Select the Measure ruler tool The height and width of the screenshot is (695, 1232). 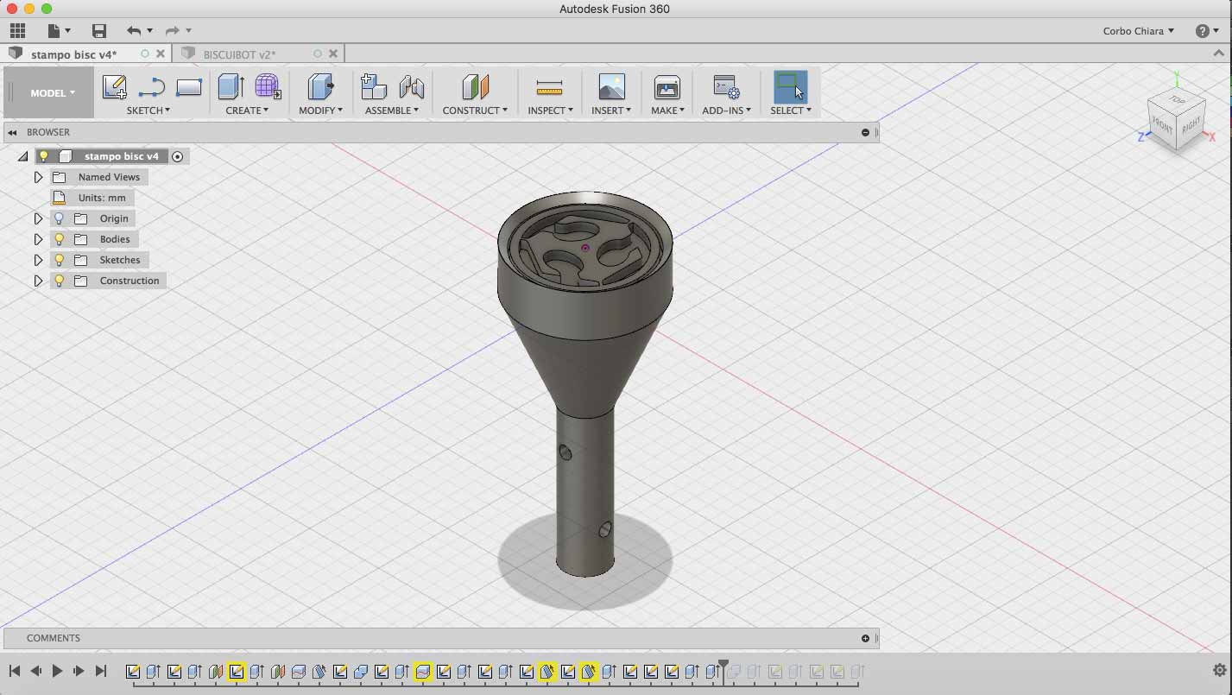click(x=549, y=87)
